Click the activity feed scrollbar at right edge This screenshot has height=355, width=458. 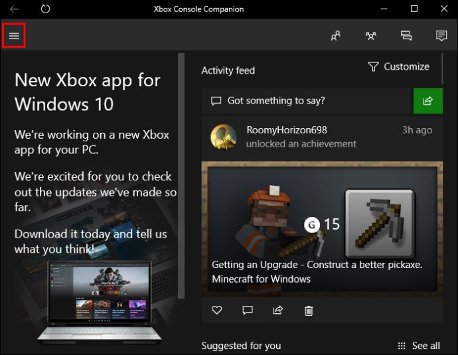pos(443,68)
